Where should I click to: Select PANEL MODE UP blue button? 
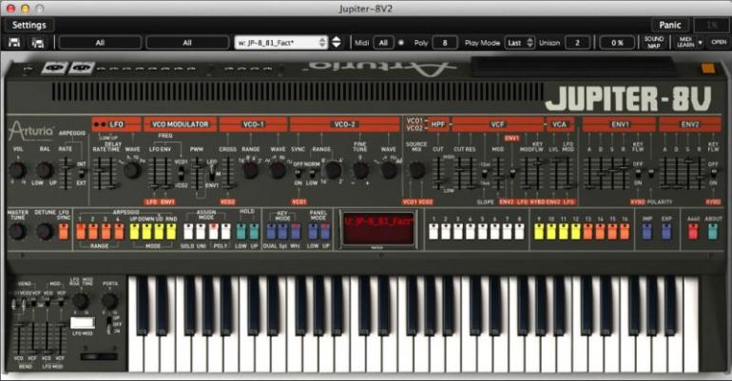tap(325, 231)
